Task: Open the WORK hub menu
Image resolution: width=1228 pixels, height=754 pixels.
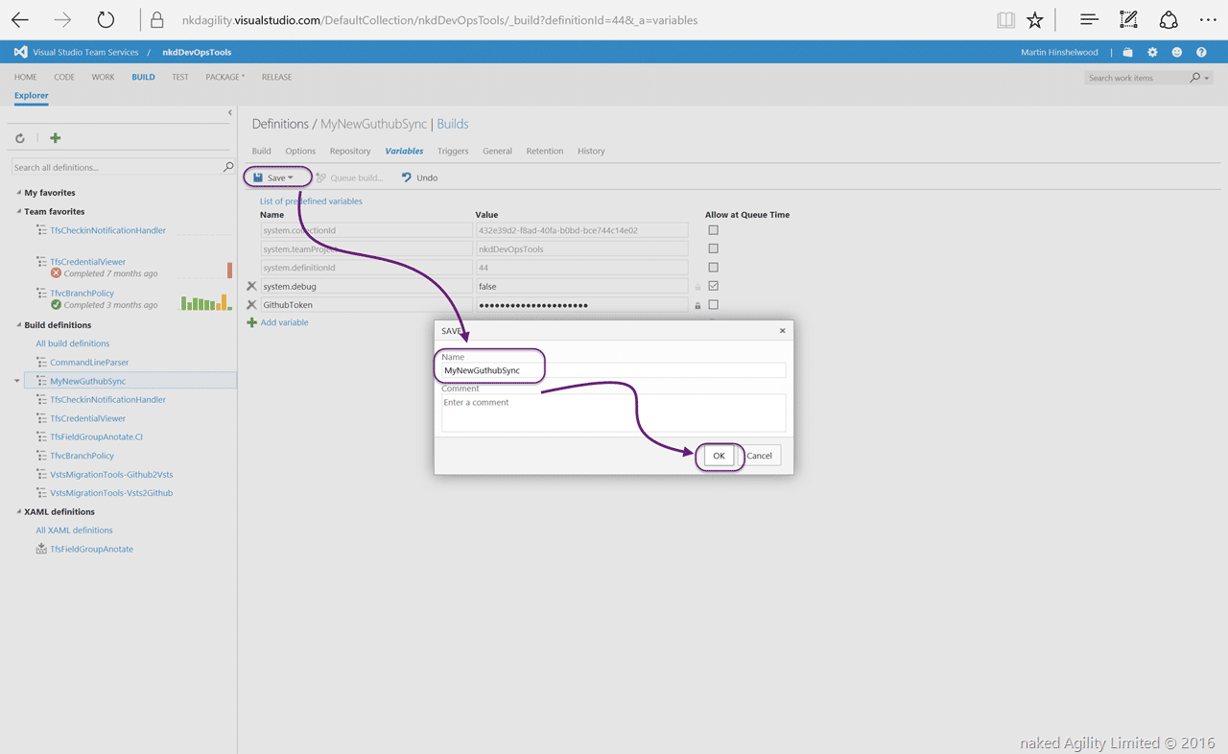Action: click(x=103, y=77)
